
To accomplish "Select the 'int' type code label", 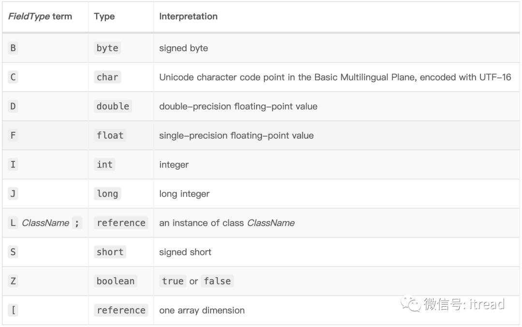I will 104,165.
